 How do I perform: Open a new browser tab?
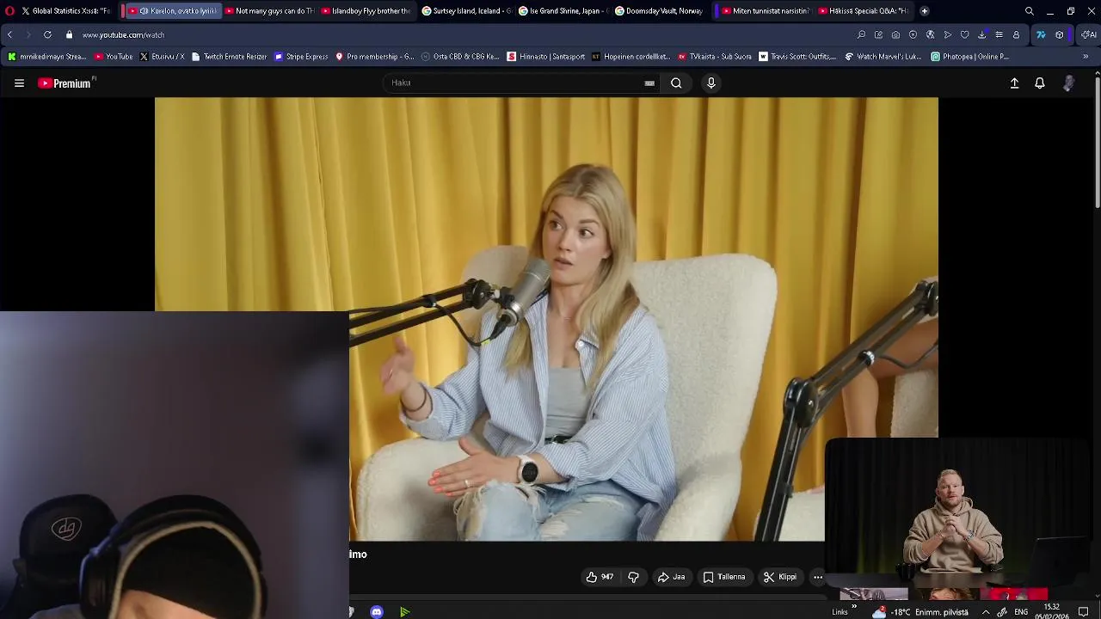click(925, 11)
